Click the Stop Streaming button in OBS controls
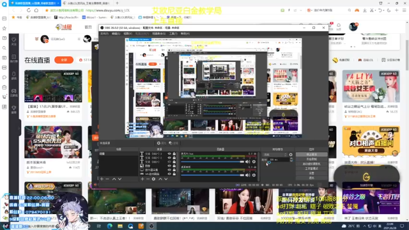Image resolution: width=409 pixels, height=230 pixels. point(312,155)
